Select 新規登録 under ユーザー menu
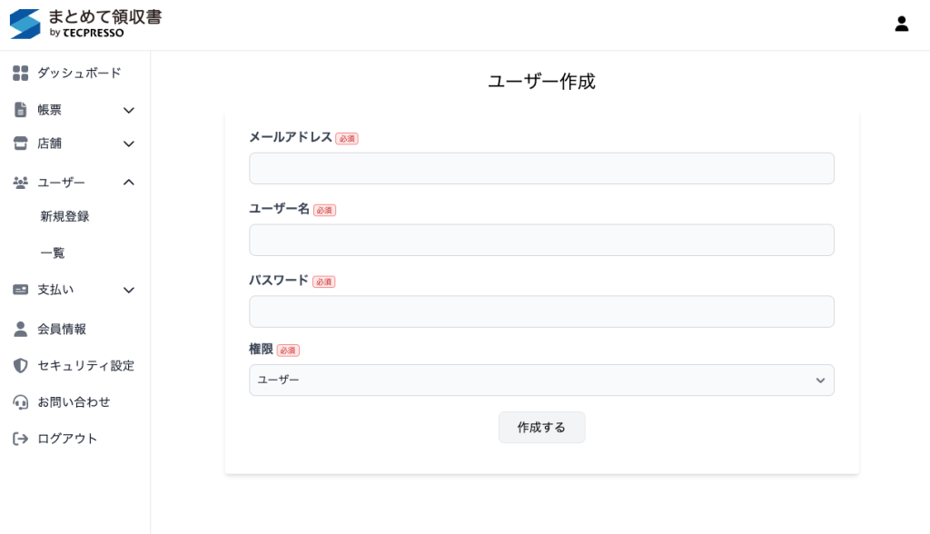 [x=64, y=216]
